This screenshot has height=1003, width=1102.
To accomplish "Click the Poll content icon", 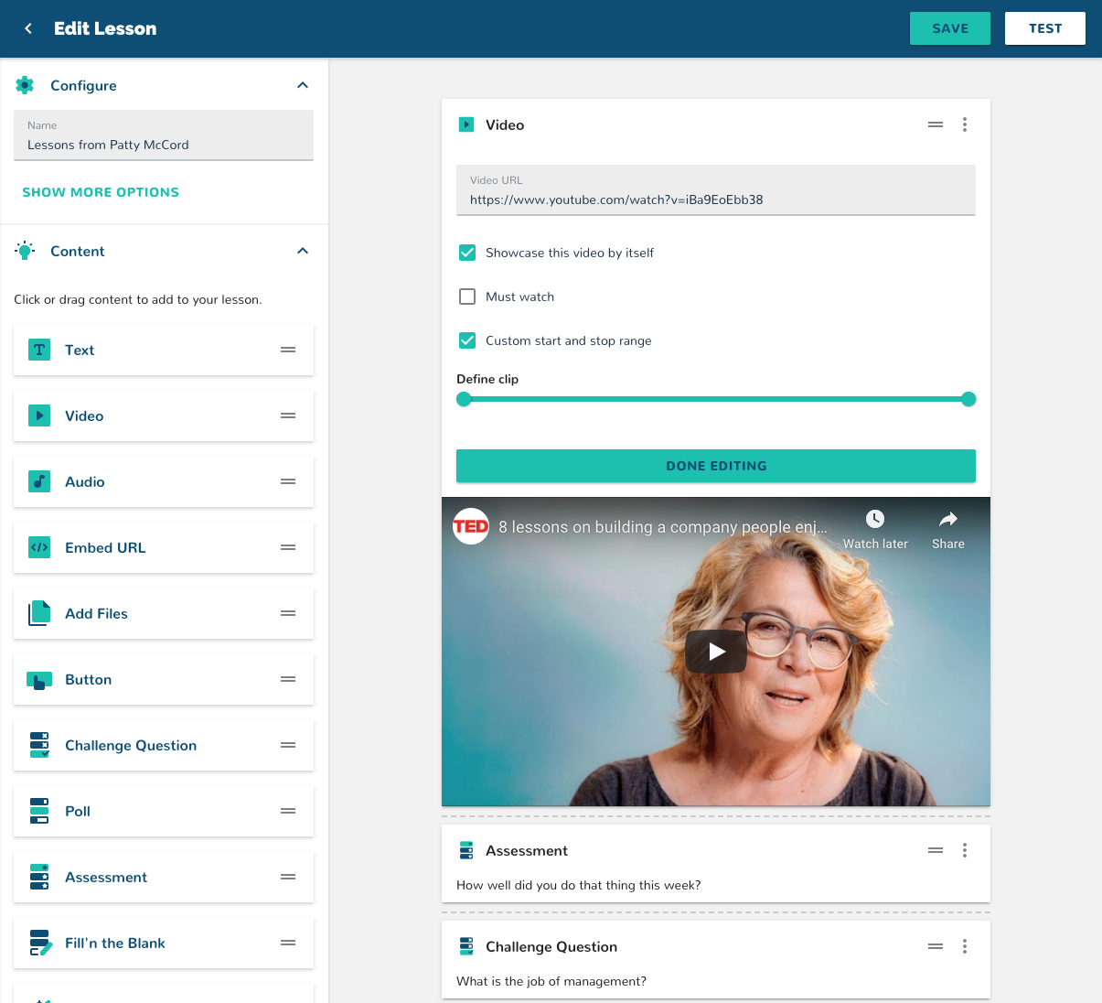I will point(39,811).
